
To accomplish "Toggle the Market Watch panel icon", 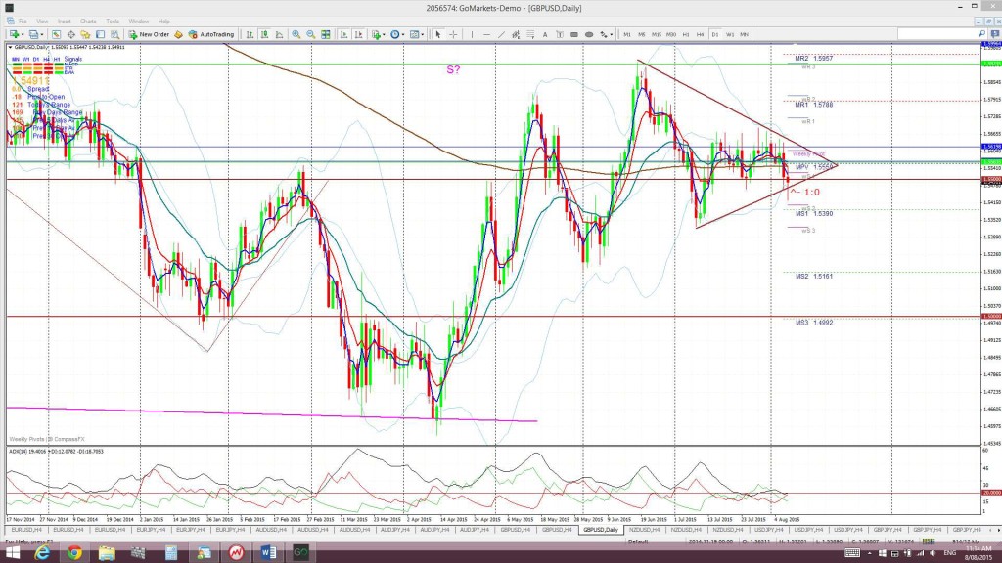I will pos(56,34).
